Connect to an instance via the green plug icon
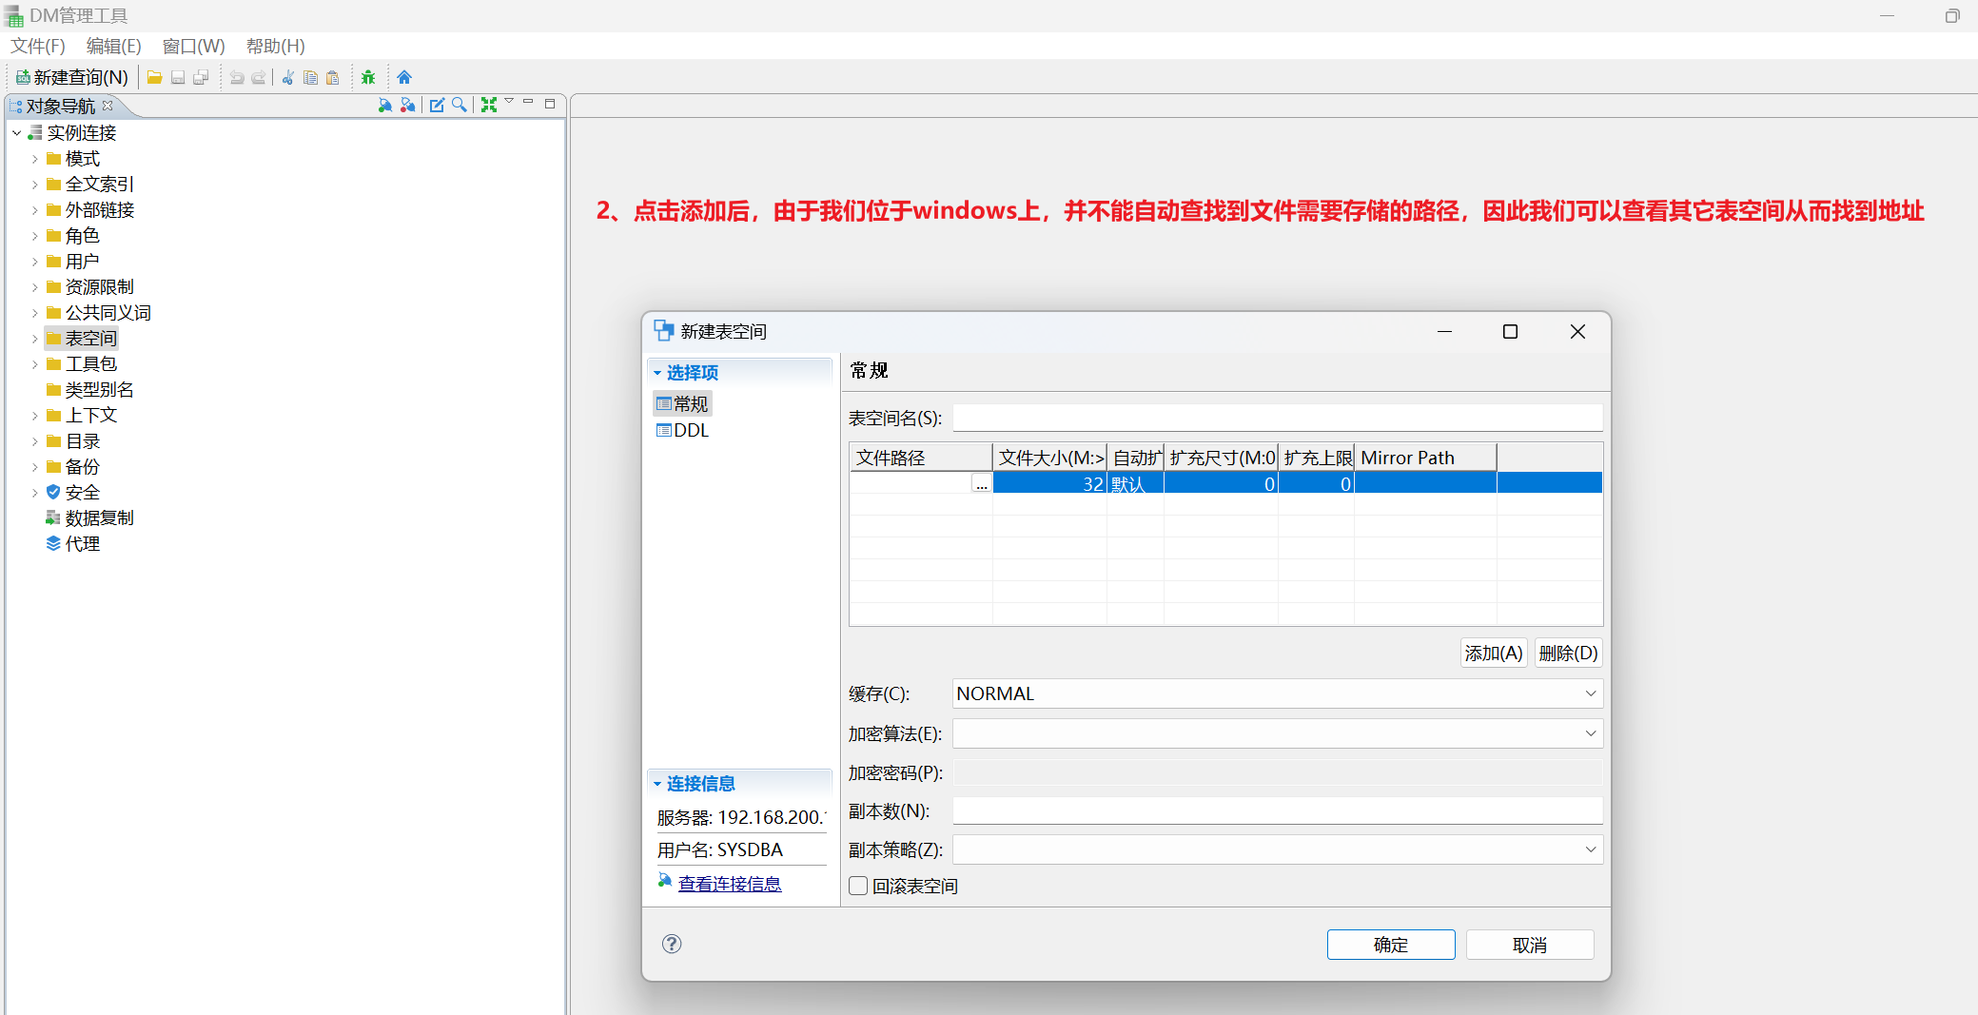 tap(385, 105)
